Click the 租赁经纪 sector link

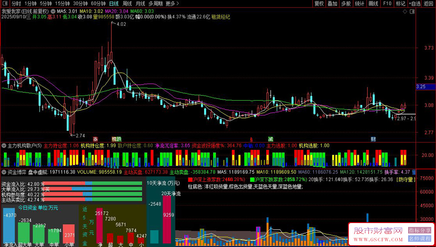(x=221, y=17)
